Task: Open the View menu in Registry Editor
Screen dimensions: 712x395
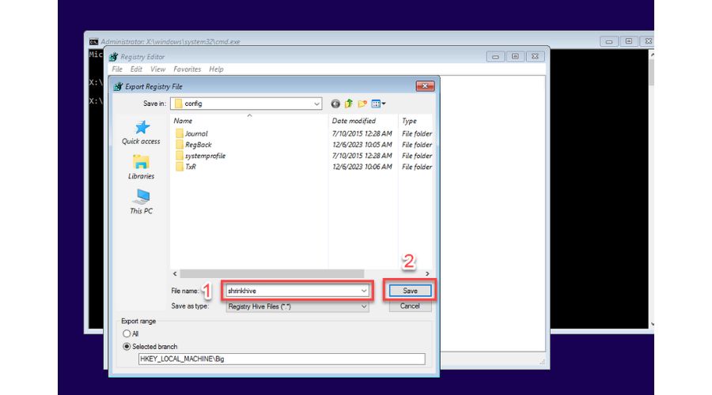Action: 157,70
